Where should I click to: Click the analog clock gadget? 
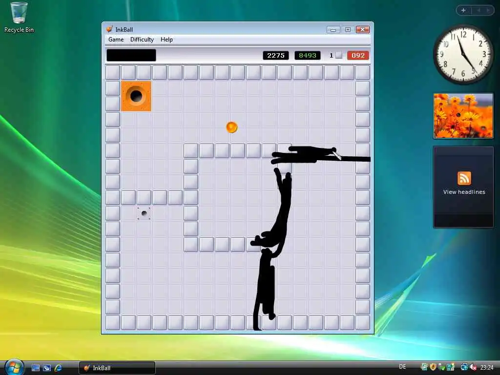tap(463, 55)
